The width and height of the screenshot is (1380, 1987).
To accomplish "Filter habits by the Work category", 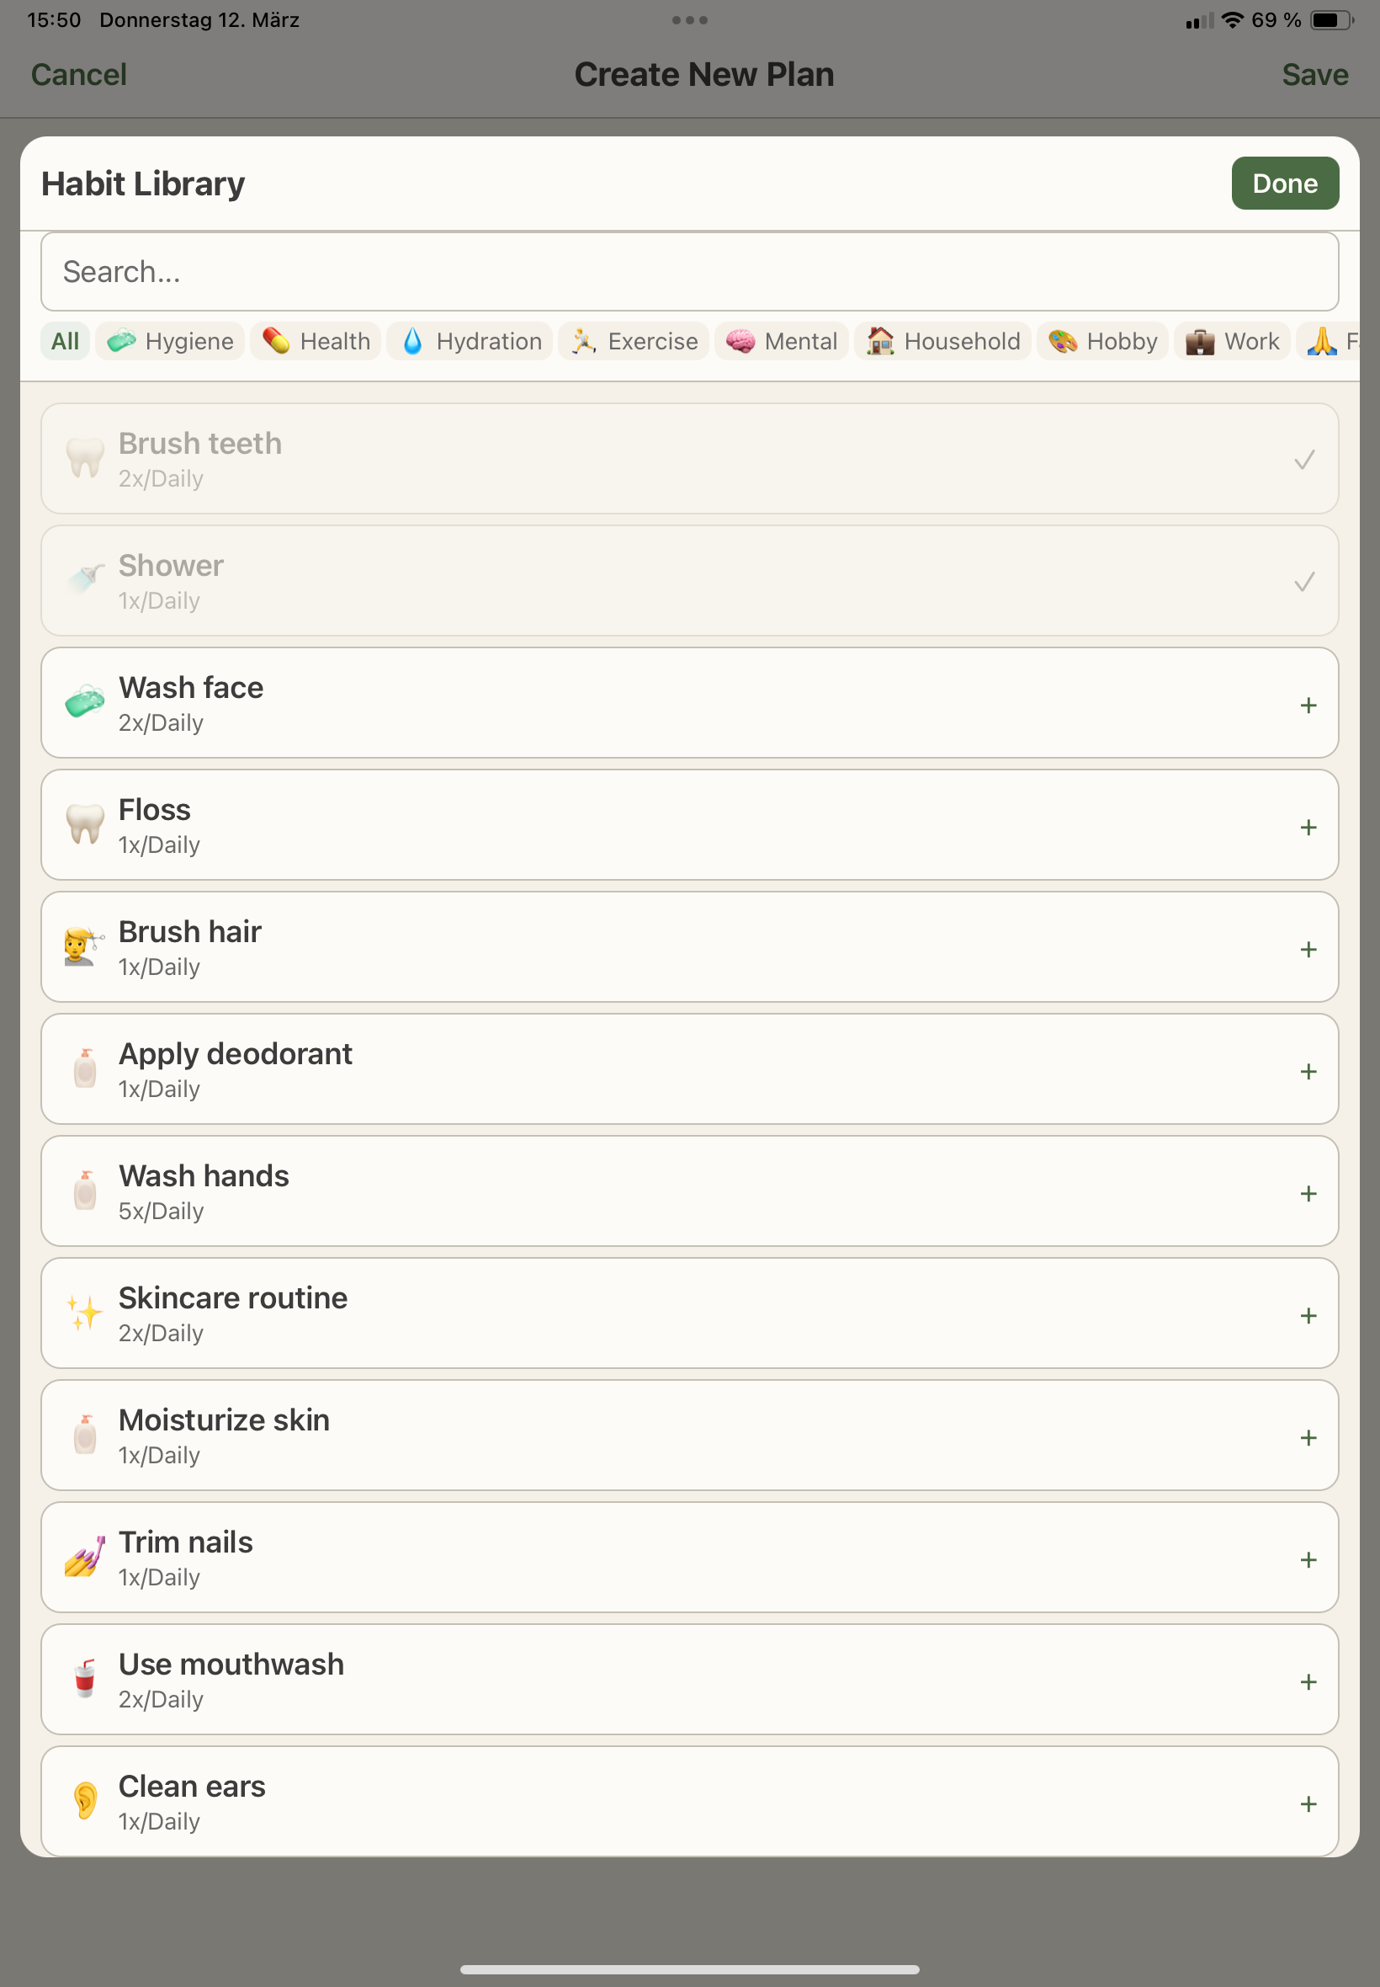I will (1232, 341).
